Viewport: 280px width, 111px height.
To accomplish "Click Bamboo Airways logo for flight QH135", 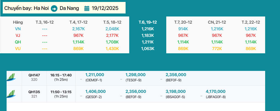I will (x=11, y=94).
